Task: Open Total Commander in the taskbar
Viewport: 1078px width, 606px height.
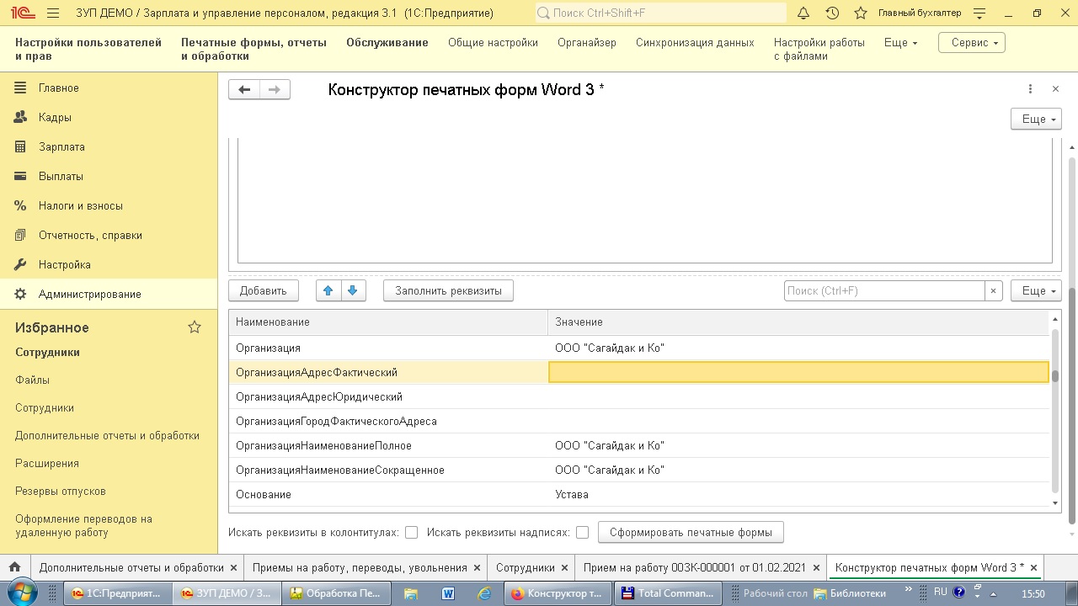Action: pyautogui.click(x=668, y=593)
